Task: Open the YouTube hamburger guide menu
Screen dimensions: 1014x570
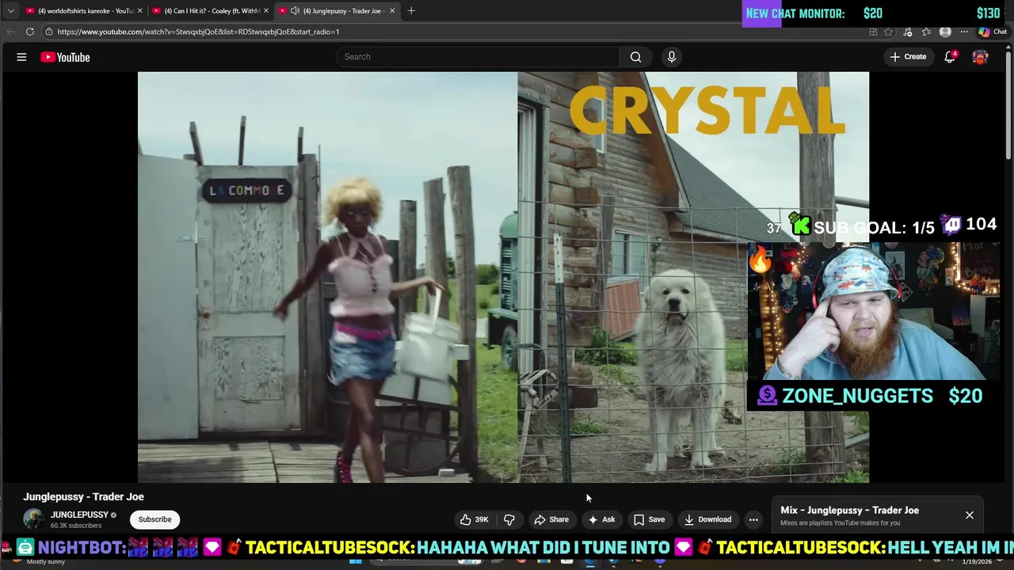Action: point(21,57)
